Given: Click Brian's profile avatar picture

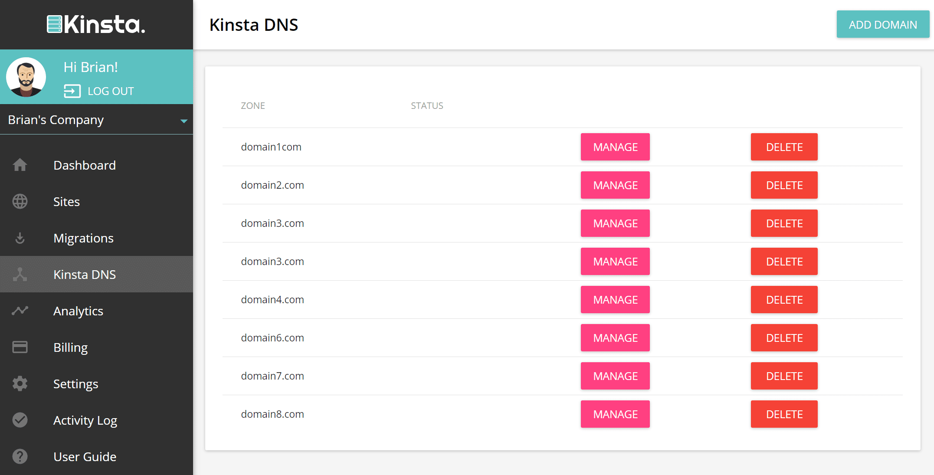Looking at the screenshot, I should pyautogui.click(x=26, y=77).
